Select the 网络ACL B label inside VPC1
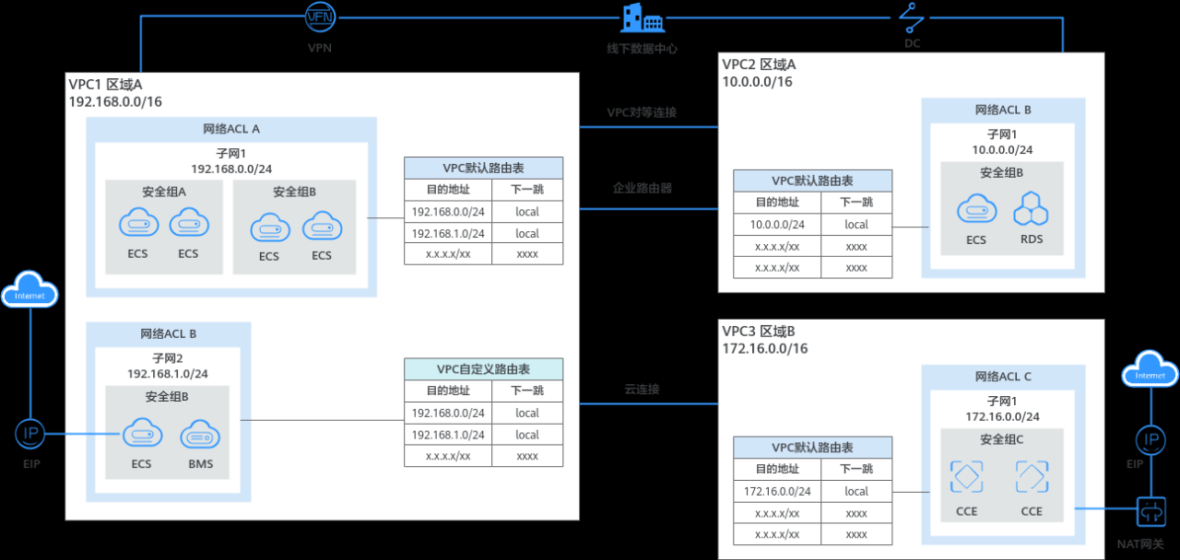Viewport: 1180px width, 560px height. pos(169,333)
